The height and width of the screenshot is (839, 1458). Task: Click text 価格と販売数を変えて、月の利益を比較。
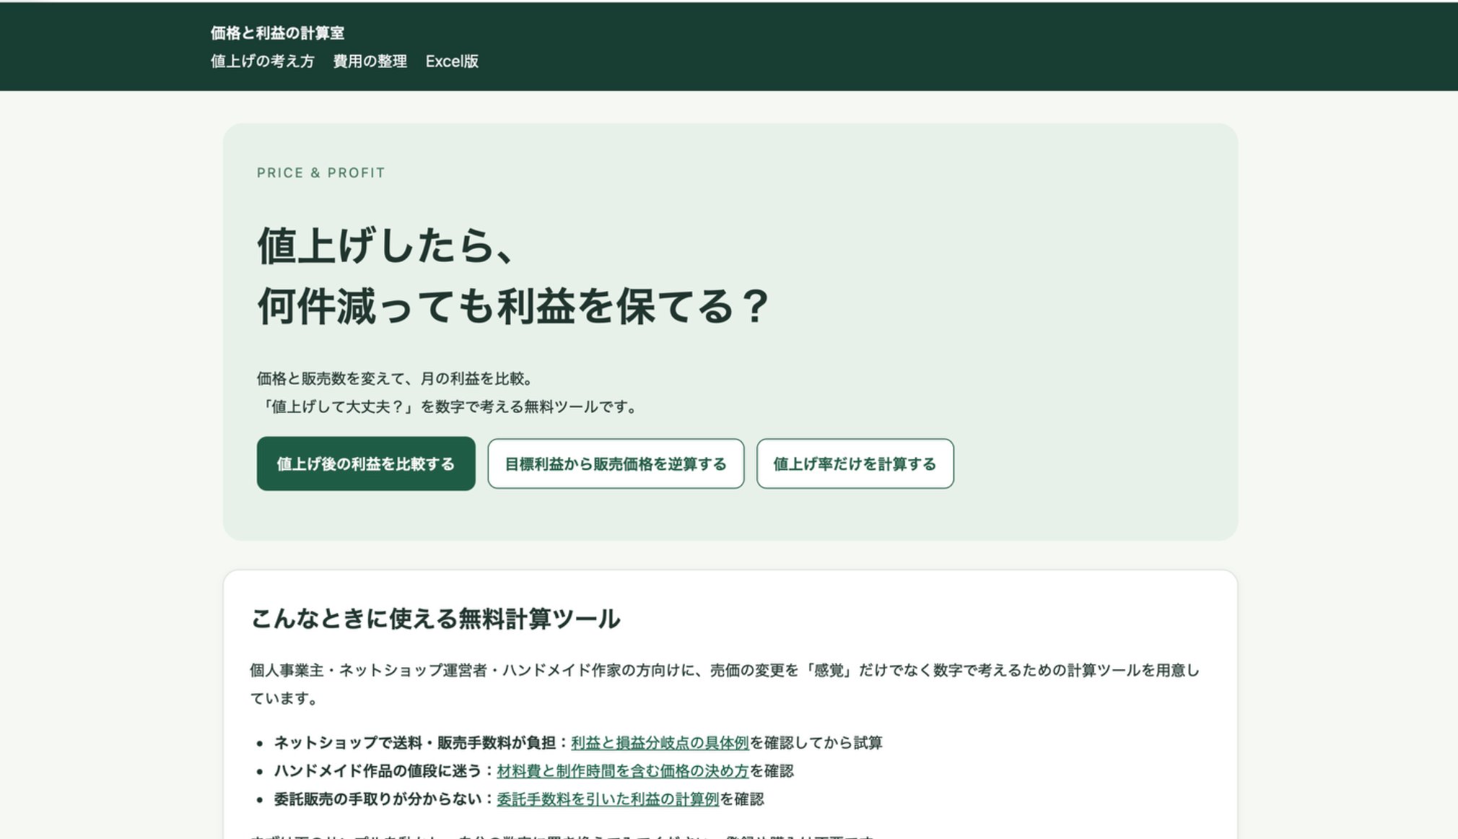point(396,378)
